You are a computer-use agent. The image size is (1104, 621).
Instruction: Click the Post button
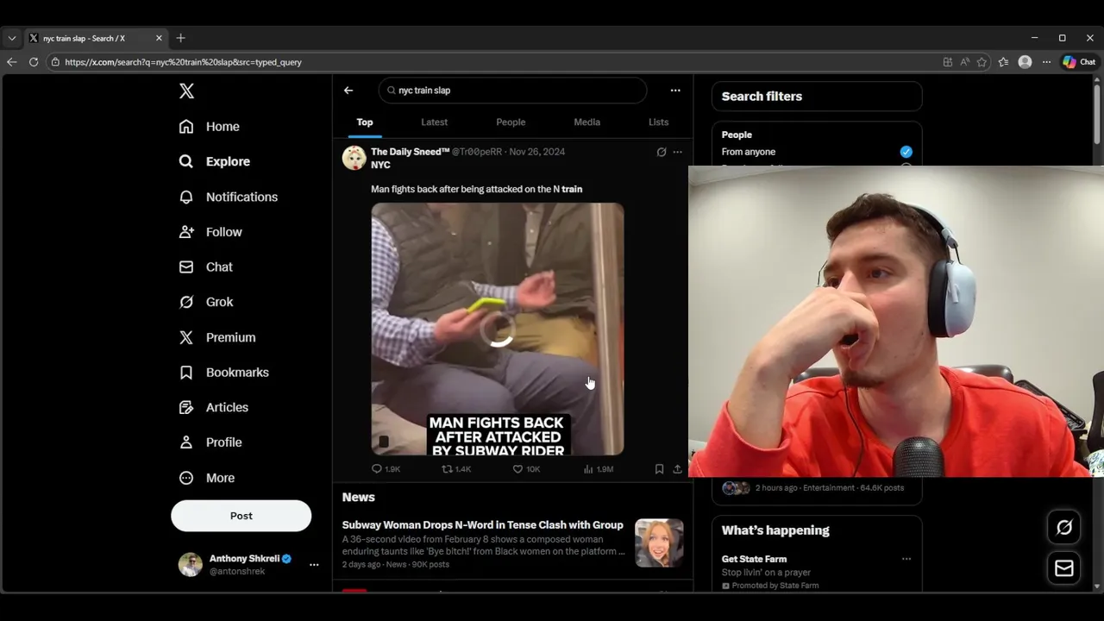(x=241, y=516)
